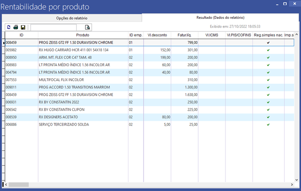The height and width of the screenshot is (191, 301).
Task: Click the Produto column header
Action: pyautogui.click(x=83, y=35)
